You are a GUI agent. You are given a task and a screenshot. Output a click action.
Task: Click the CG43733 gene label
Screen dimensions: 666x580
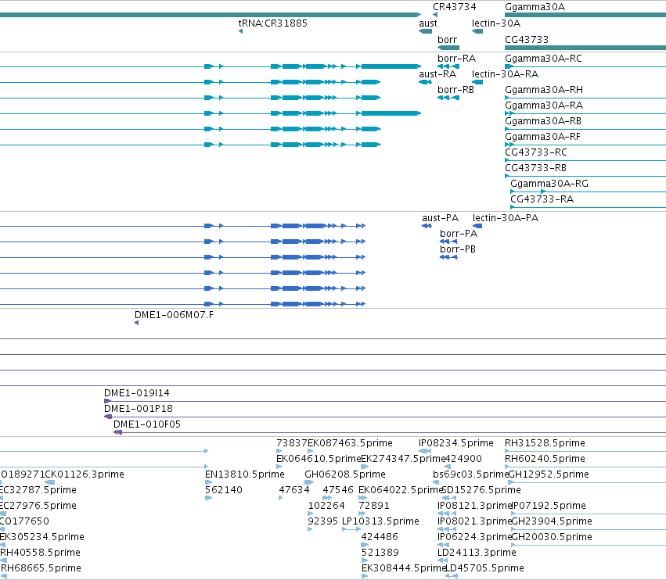526,39
